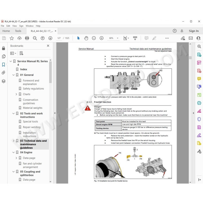This screenshot has width=203, height=203.
Task: Close the RL4_44-64_02-17 document tab
Action: pyautogui.click(x=56, y=31)
